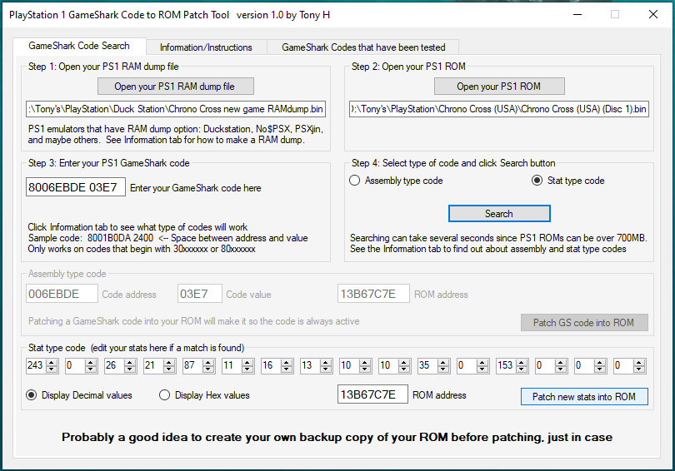675x471 pixels.
Task: Select the Assembly type code radio button
Action: 355,181
